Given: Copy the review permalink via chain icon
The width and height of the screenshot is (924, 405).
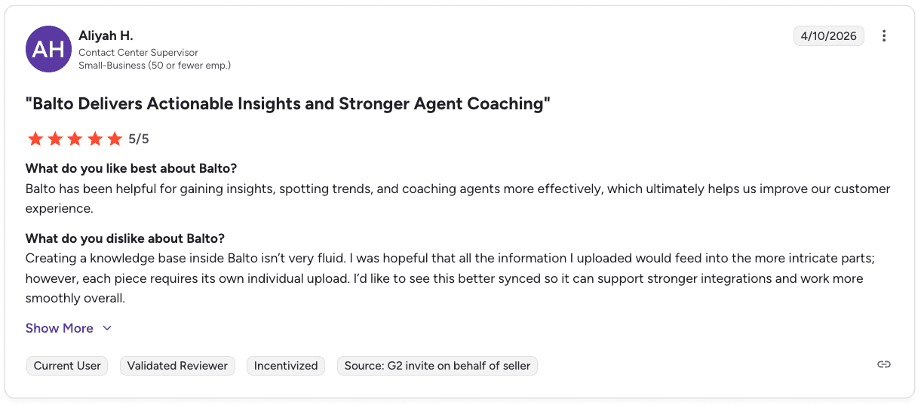Looking at the screenshot, I should pos(884,364).
